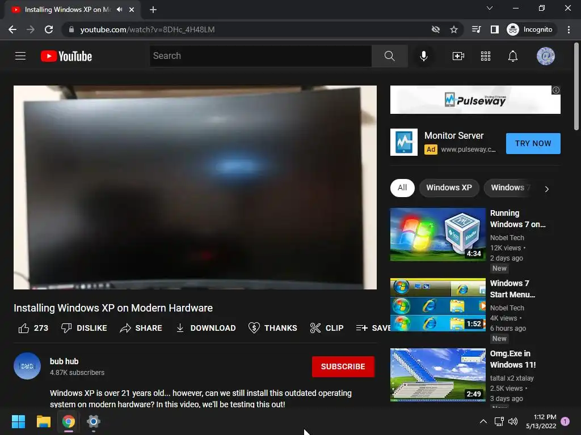Viewport: 581px width, 435px height.
Task: Toggle Chrome side panel
Action: click(495, 29)
